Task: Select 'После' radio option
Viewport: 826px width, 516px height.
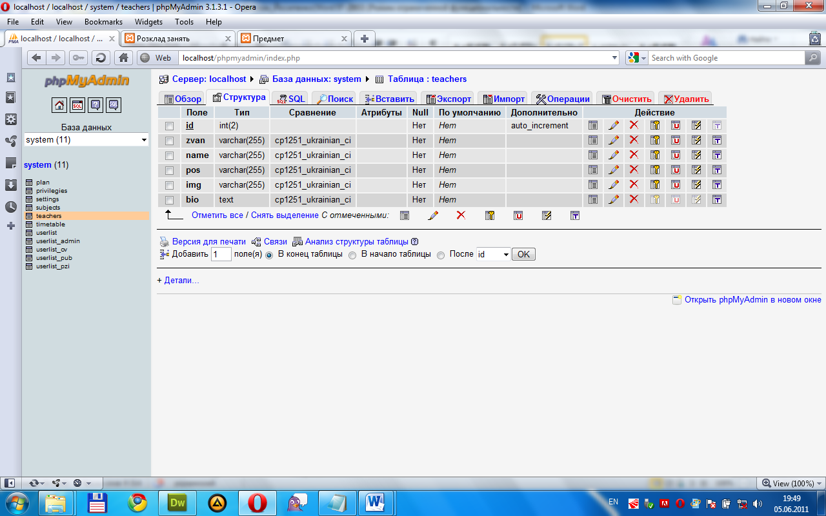Action: click(441, 255)
